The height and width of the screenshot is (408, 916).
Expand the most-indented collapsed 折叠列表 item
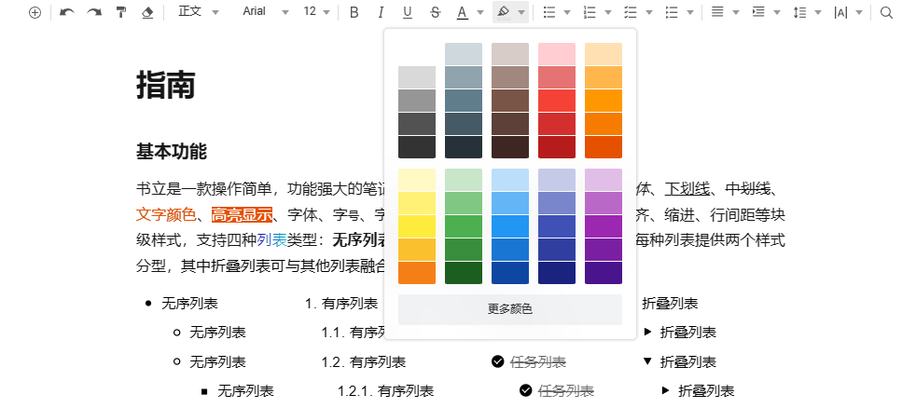(665, 390)
